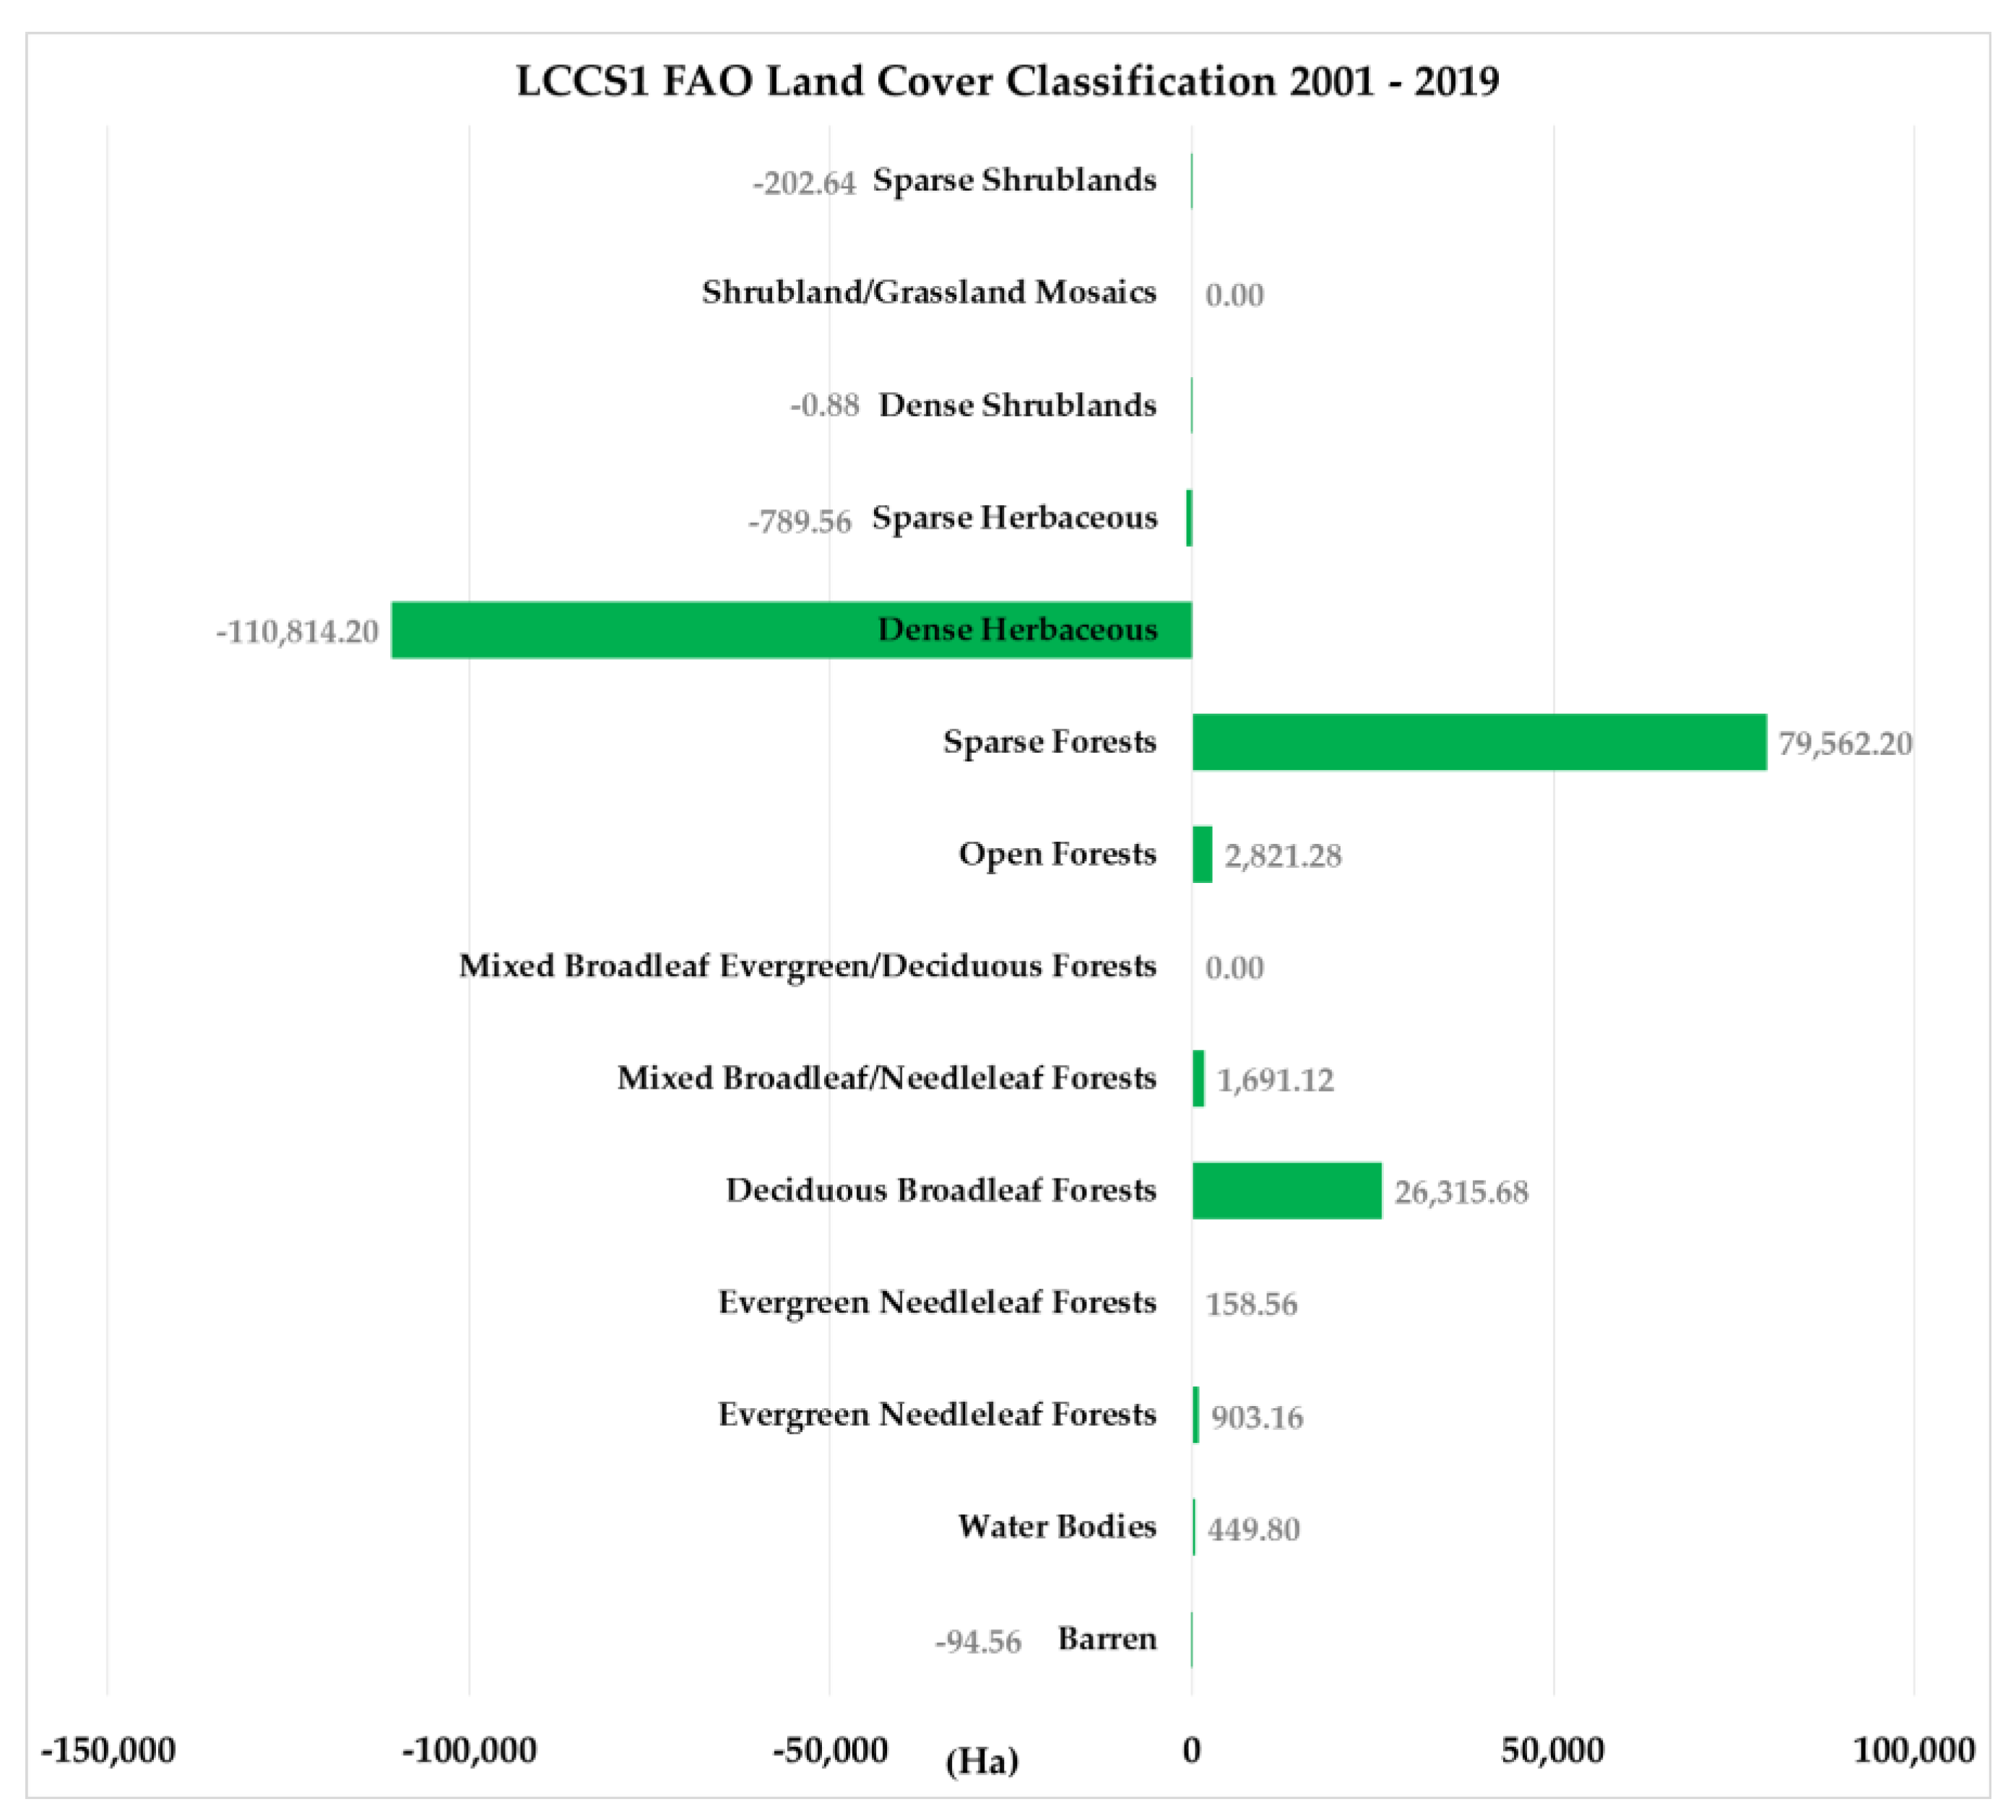Screen dimensions: 2016x1820
Task: Click the Mixed Broadleaf Evergreen/Deciduous Forests label
Action: point(808,966)
